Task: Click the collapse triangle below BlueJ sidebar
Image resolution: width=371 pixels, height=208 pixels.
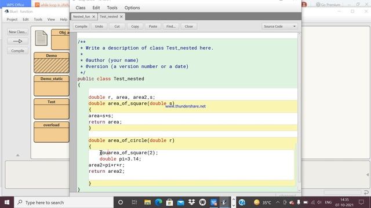Action: pos(18,155)
